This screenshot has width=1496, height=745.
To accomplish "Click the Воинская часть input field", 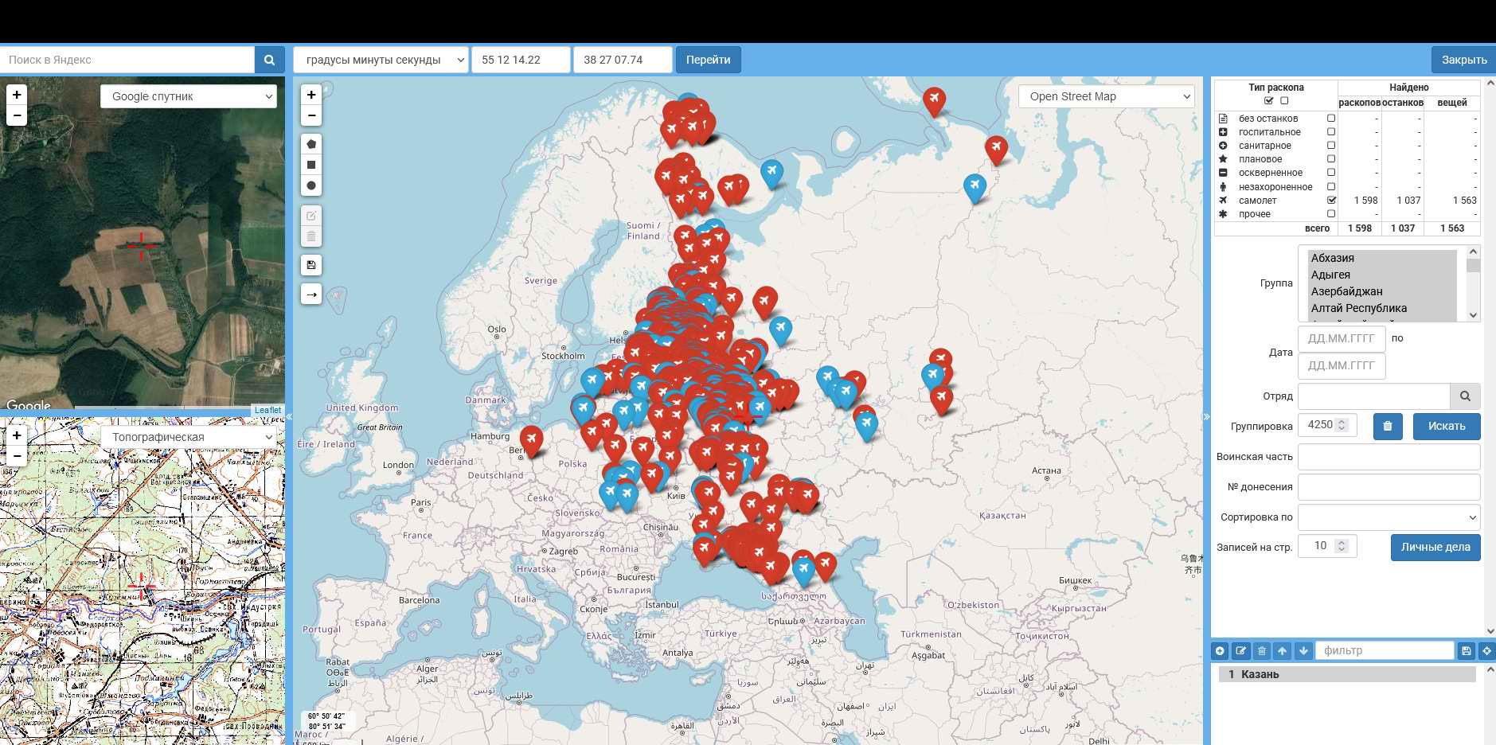I will [x=1389, y=457].
